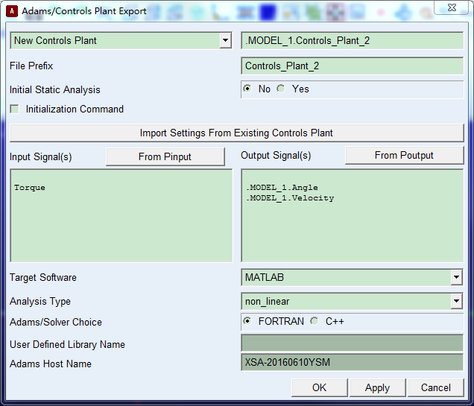Enable the Initialization Command checkbox

[x=15, y=110]
